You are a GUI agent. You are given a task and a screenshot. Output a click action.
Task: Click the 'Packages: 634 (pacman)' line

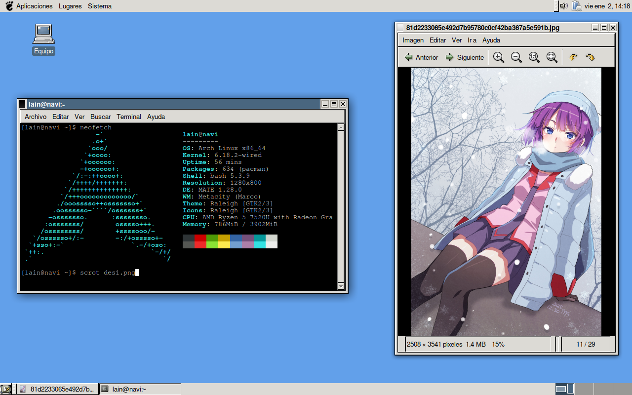[x=226, y=169]
